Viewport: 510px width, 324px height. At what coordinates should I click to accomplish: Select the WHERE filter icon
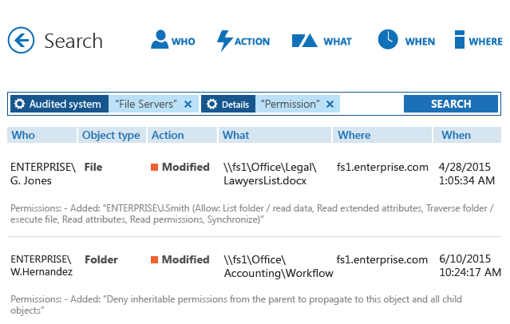click(460, 40)
